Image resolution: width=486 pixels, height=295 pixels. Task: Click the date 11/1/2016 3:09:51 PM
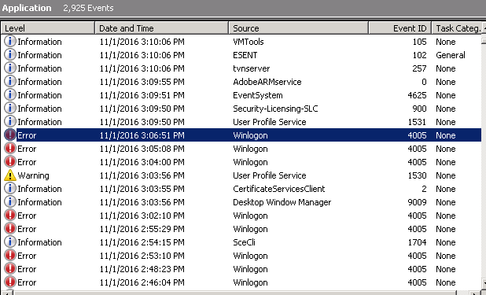pyautogui.click(x=142, y=95)
